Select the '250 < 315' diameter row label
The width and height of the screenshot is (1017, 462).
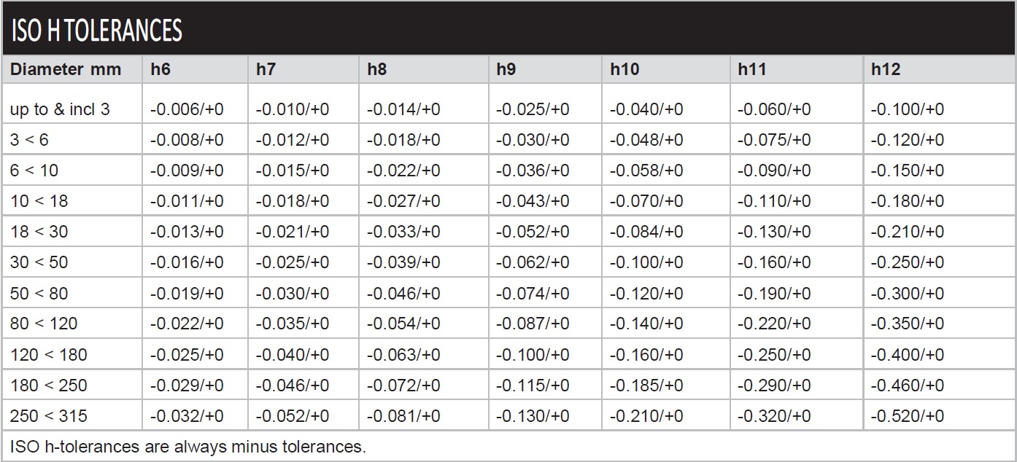pyautogui.click(x=49, y=416)
